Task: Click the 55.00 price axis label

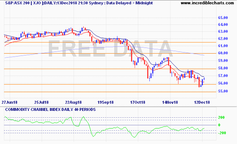Action: point(223,91)
